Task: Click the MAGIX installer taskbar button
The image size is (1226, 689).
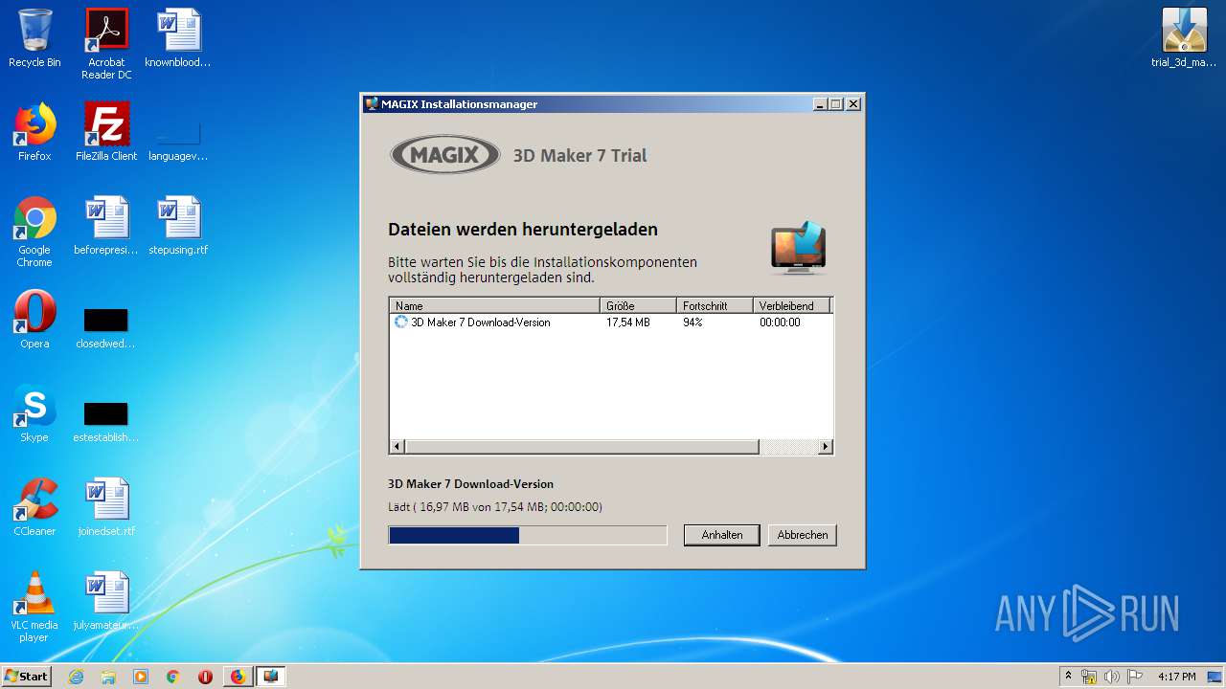Action: [x=271, y=677]
